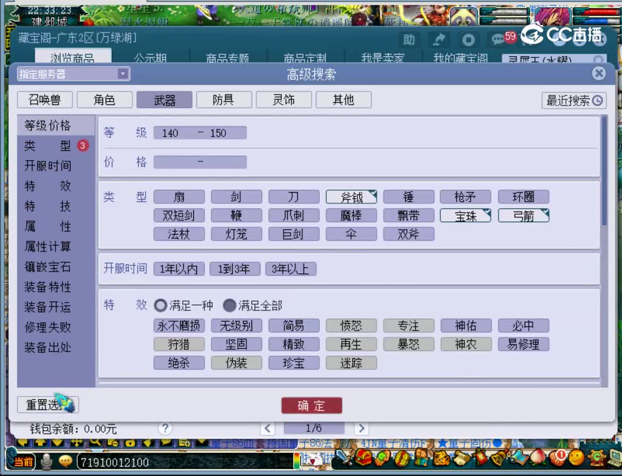Click the orange speech bubble icon in chat bar
Viewport: 622px width, 476px height.
point(65,461)
